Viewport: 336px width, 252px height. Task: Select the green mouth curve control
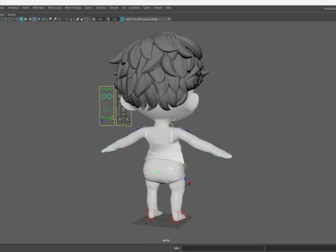pos(107,118)
